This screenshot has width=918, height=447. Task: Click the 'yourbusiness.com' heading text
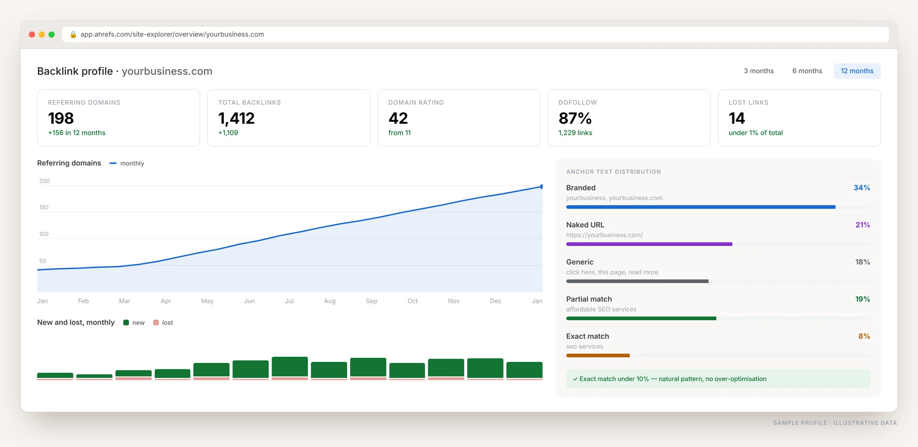tap(167, 71)
